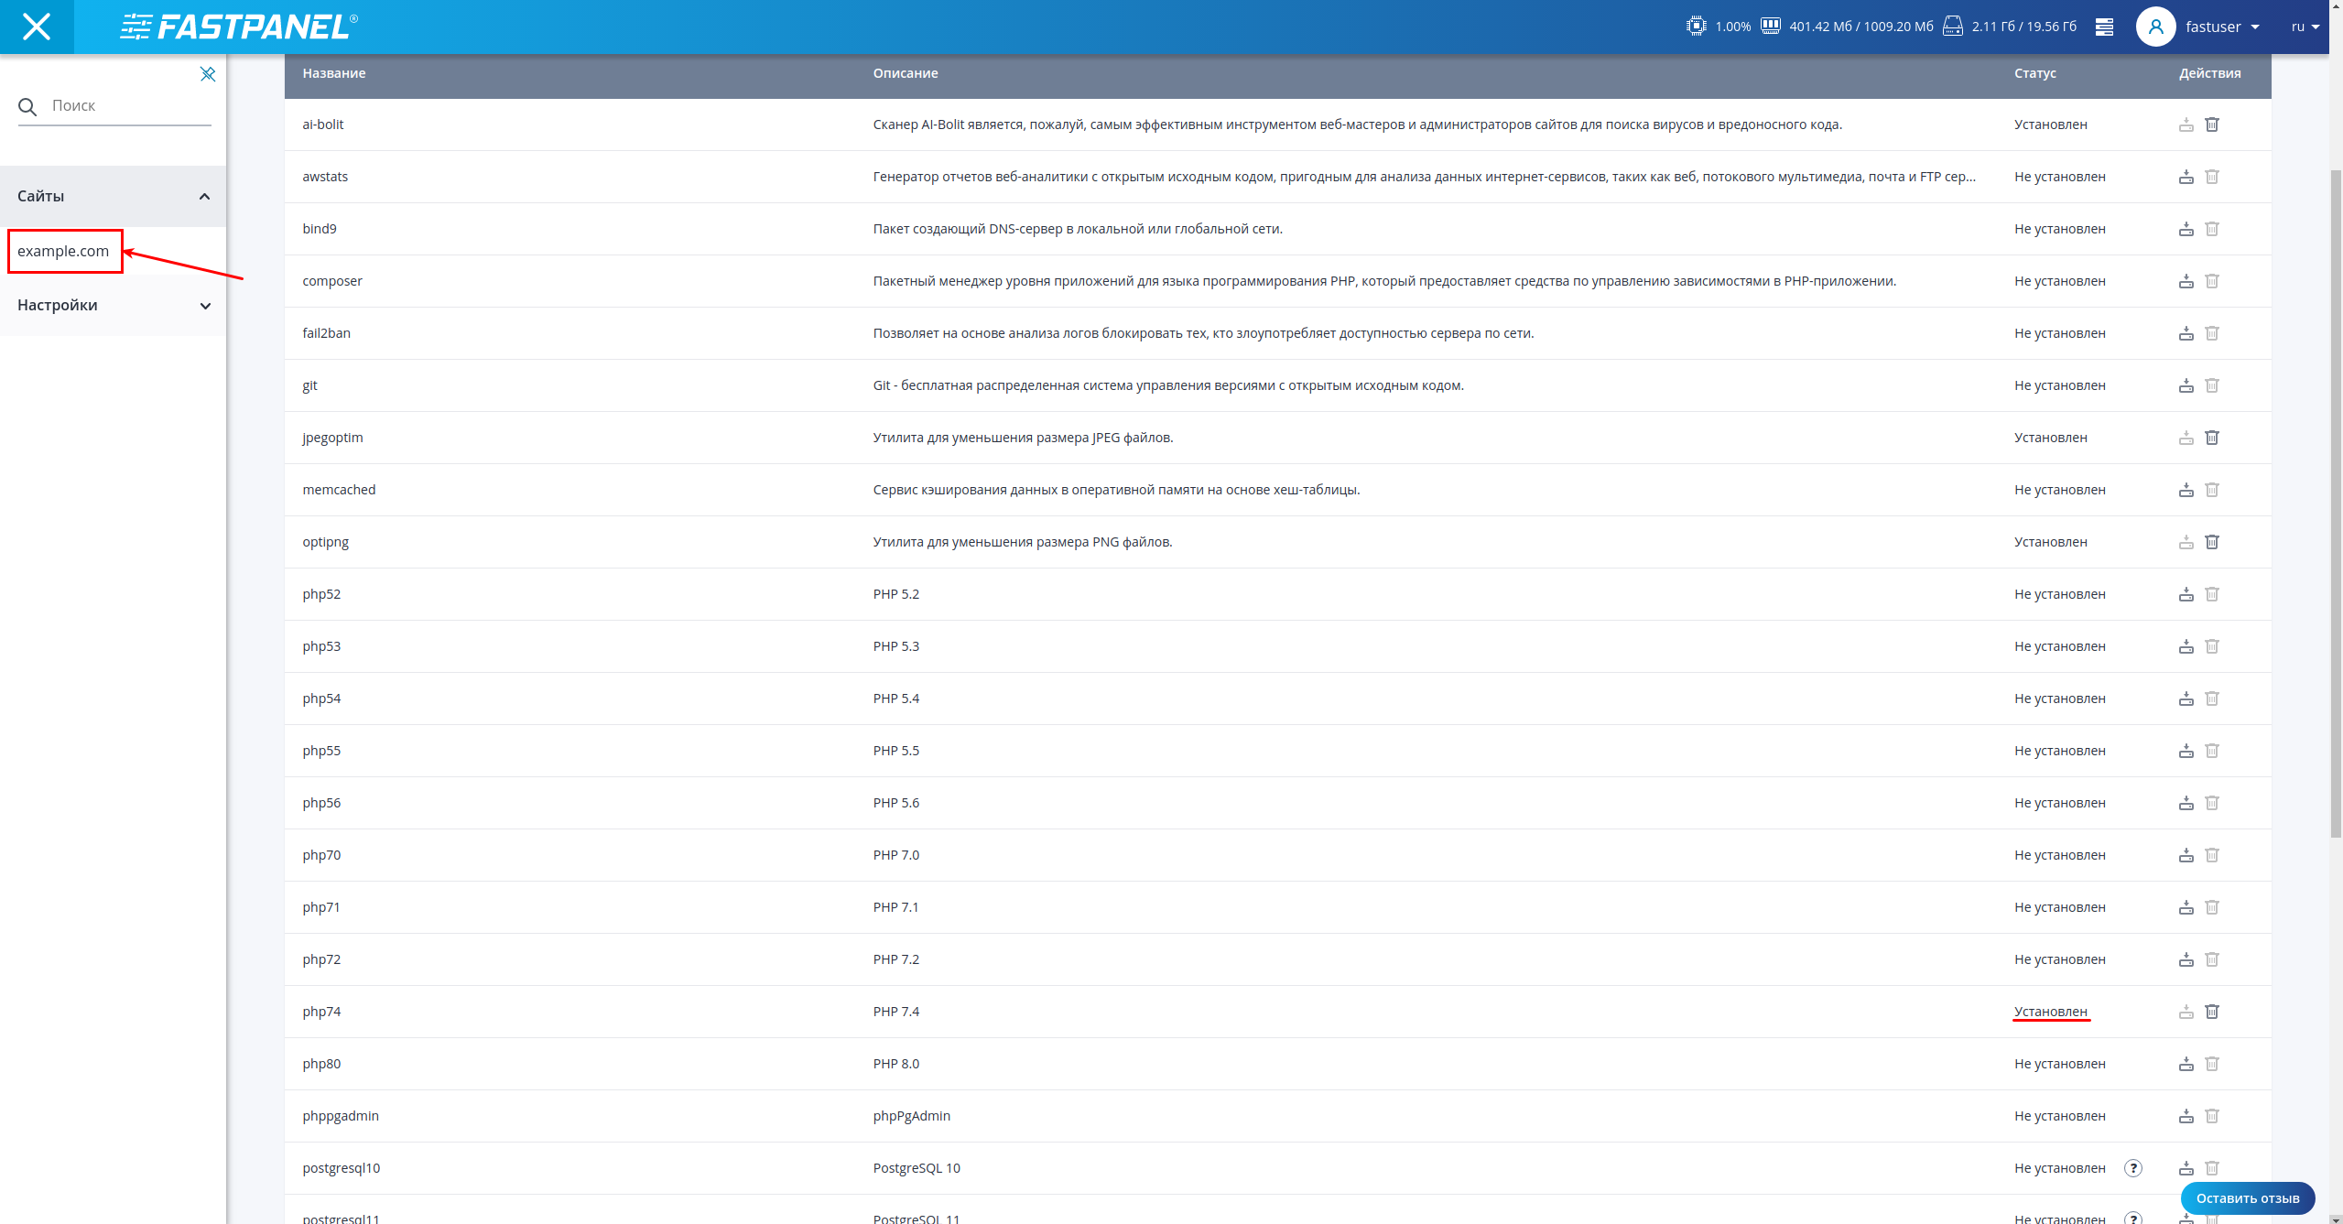Open the ru language dropdown

[2305, 27]
